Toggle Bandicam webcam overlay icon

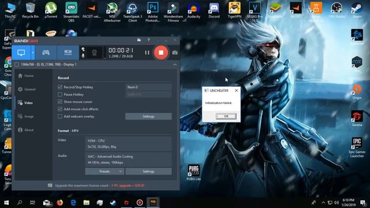(x=94, y=53)
